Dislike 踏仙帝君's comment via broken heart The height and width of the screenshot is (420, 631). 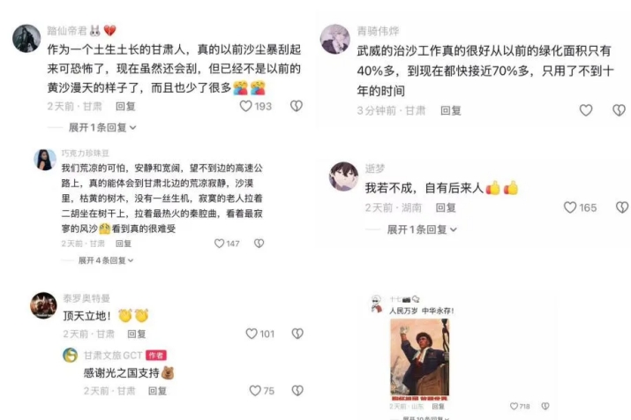[x=297, y=106]
